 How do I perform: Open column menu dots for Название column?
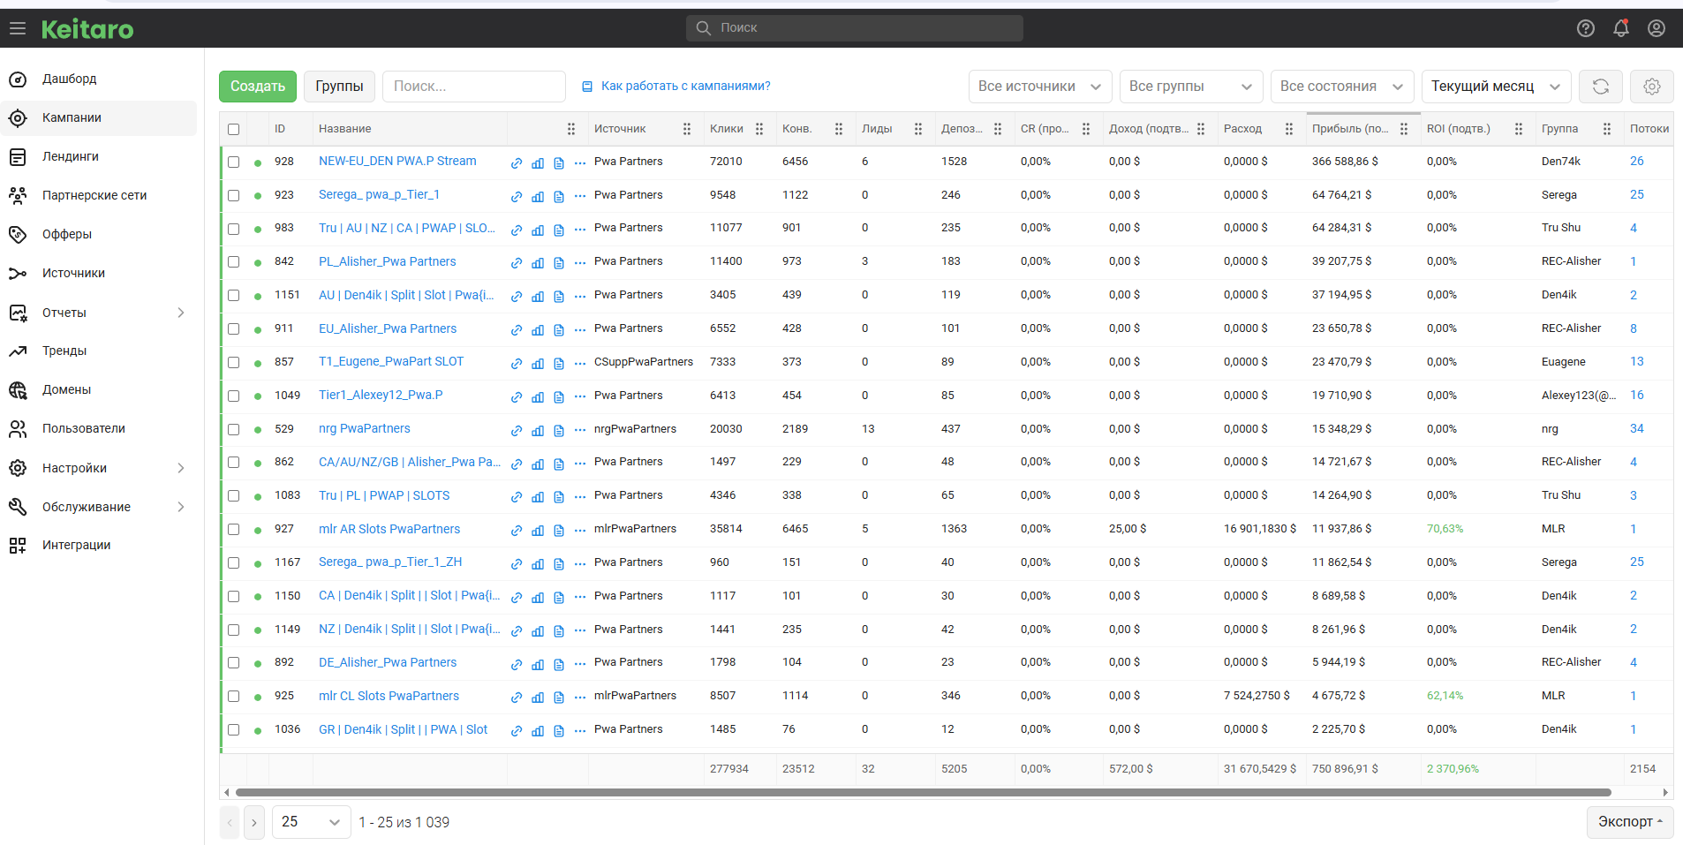(x=571, y=129)
